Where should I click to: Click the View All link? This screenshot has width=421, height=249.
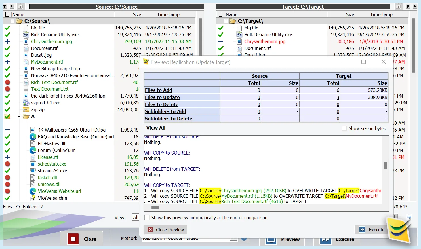click(156, 128)
